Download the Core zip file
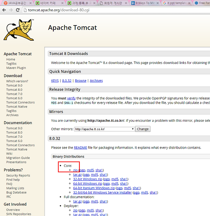 click(x=75, y=170)
